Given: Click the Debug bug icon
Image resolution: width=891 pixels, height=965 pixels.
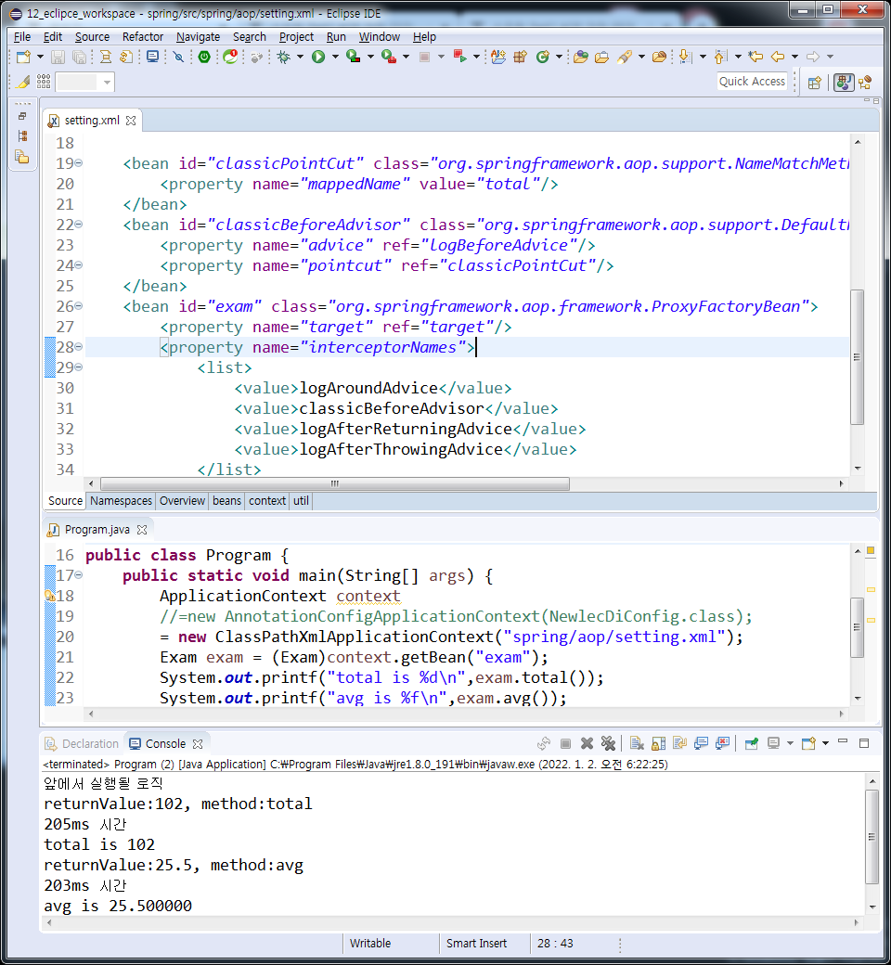Looking at the screenshot, I should coord(284,58).
